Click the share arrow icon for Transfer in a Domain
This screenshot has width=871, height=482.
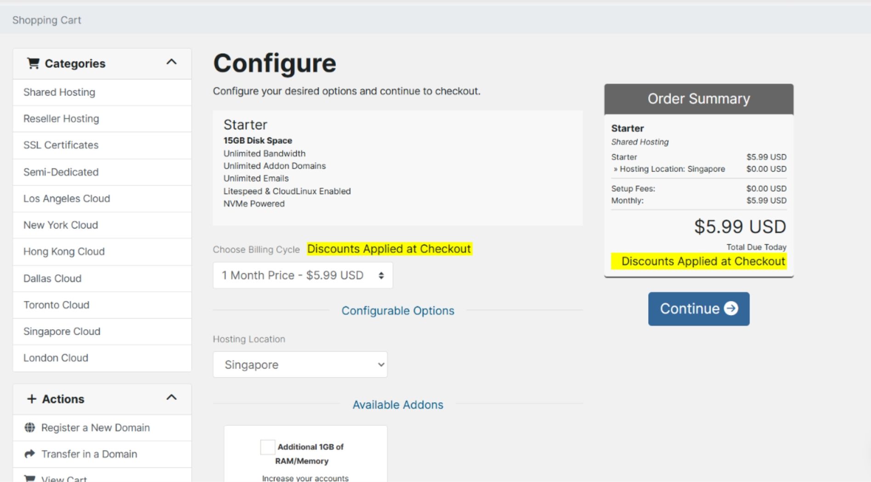point(30,454)
